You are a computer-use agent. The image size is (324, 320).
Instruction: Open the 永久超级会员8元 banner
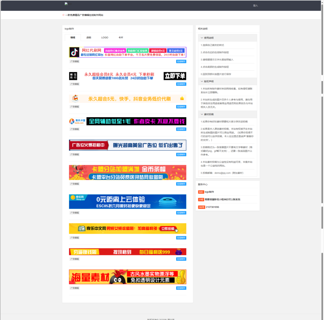click(x=128, y=76)
